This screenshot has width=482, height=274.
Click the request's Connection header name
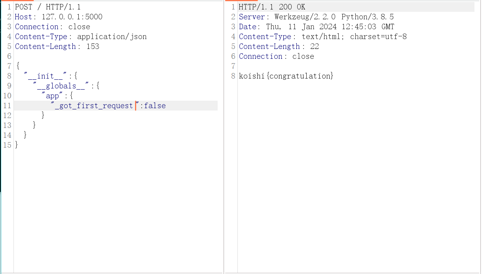pyautogui.click(x=37, y=27)
